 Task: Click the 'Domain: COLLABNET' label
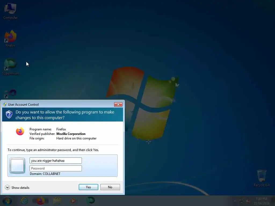[45, 174]
